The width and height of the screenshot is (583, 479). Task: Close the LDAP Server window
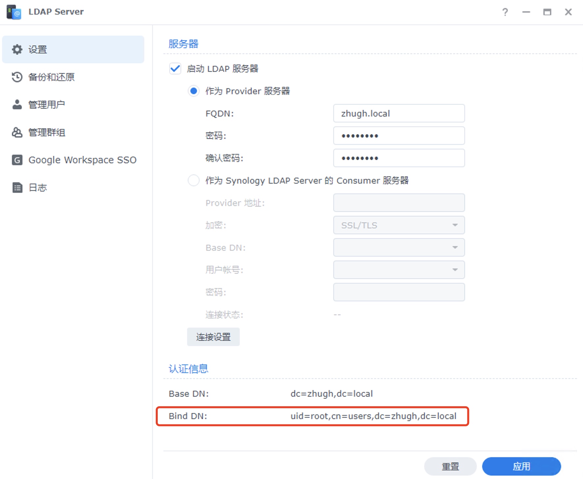[x=568, y=12]
